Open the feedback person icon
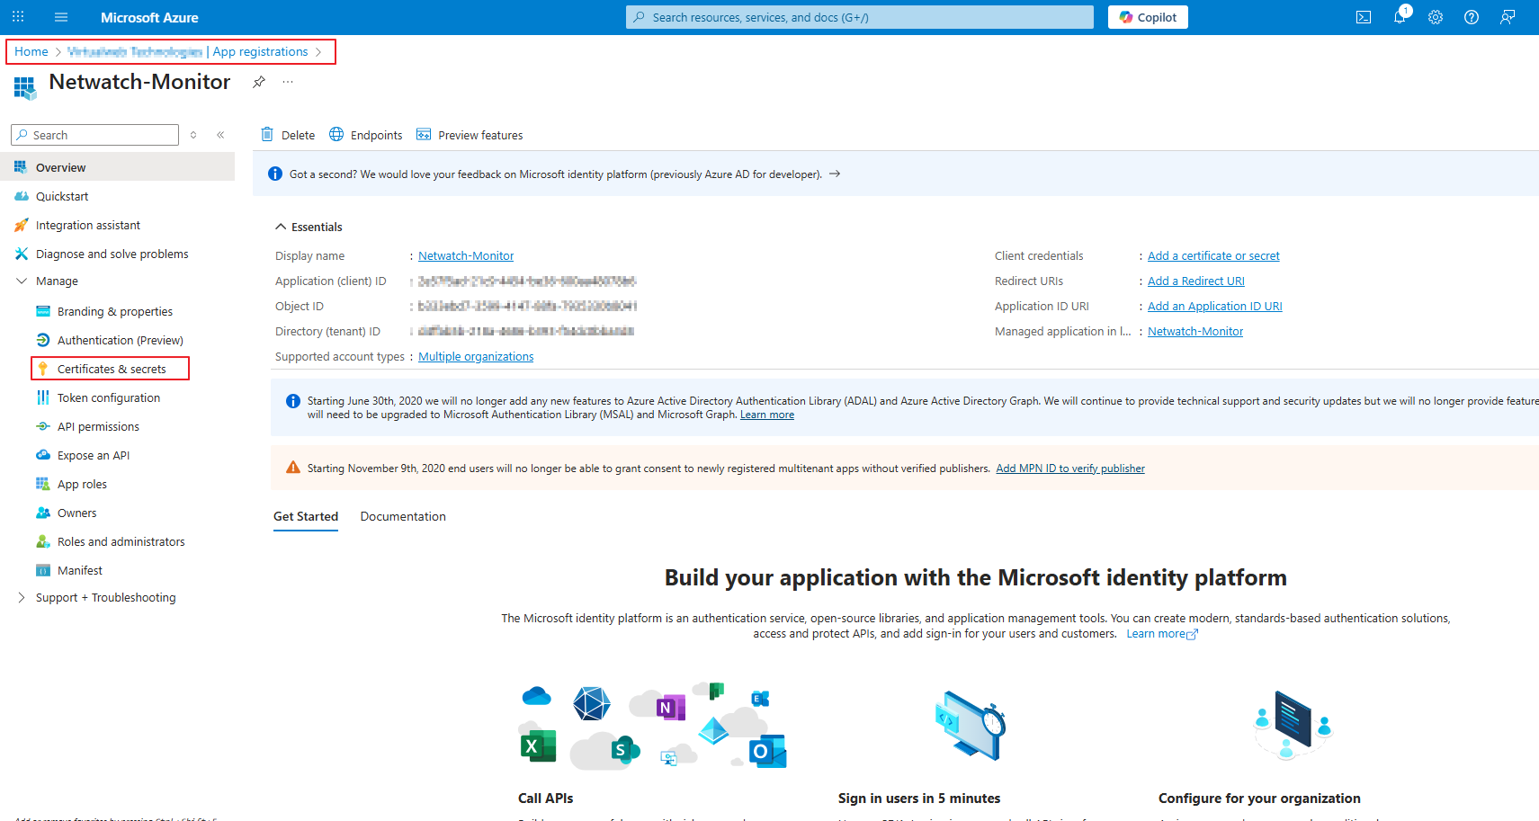The image size is (1539, 821). tap(1508, 17)
